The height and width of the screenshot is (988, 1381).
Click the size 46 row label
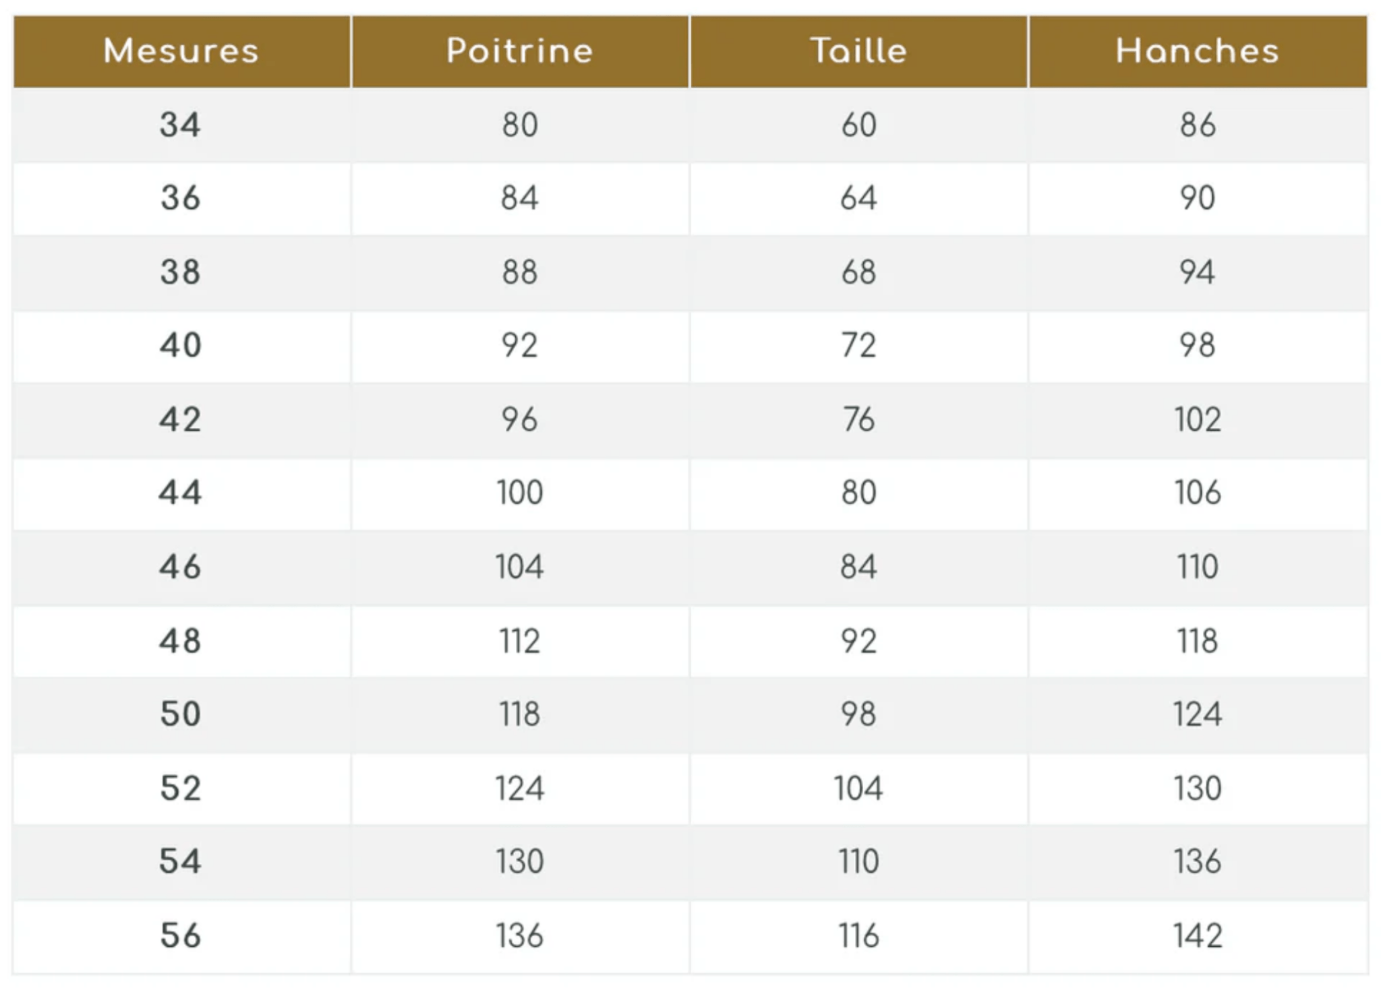click(180, 566)
